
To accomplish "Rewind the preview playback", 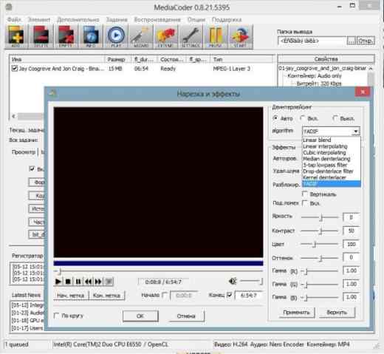I will coord(88,282).
